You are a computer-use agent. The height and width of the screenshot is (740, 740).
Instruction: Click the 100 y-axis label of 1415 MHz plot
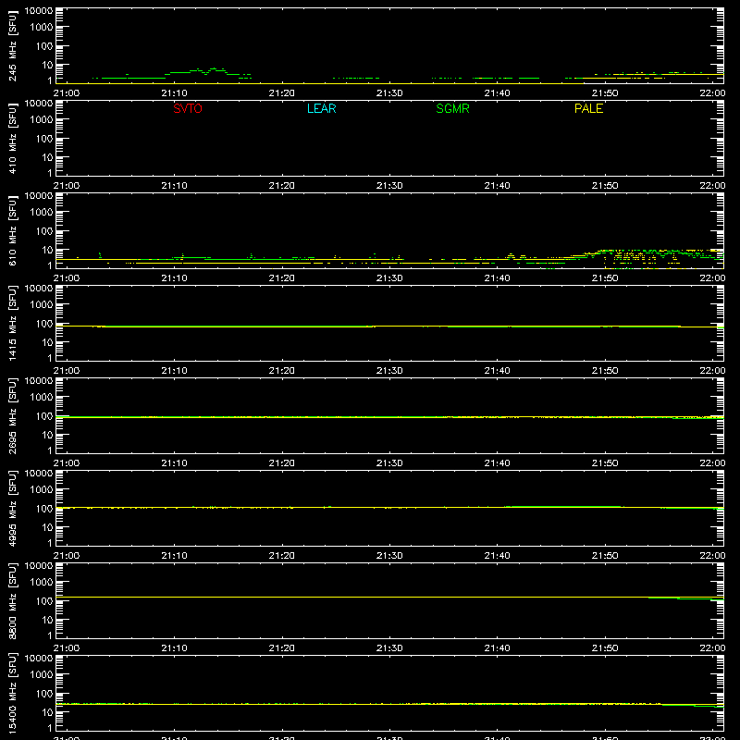[x=44, y=324]
